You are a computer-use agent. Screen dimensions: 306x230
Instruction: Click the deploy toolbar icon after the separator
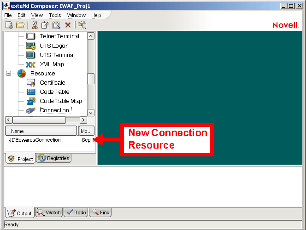(x=82, y=25)
